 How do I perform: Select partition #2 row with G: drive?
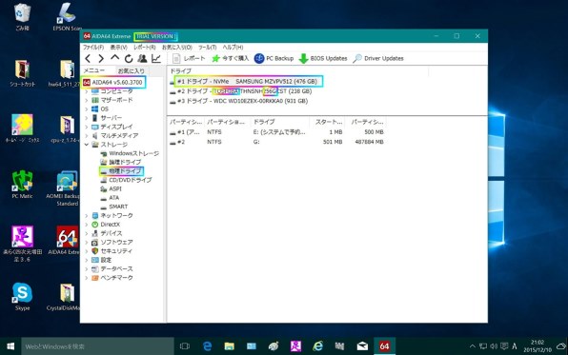[x=276, y=142]
